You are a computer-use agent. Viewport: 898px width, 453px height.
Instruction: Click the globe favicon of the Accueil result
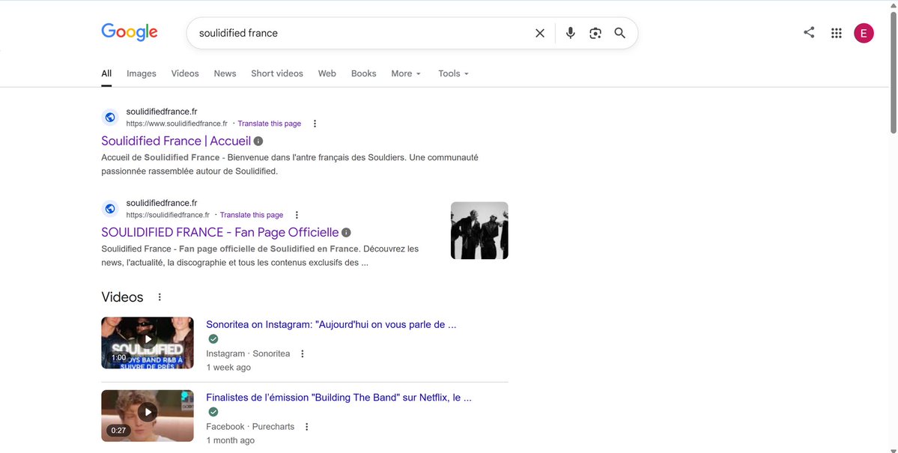(110, 118)
